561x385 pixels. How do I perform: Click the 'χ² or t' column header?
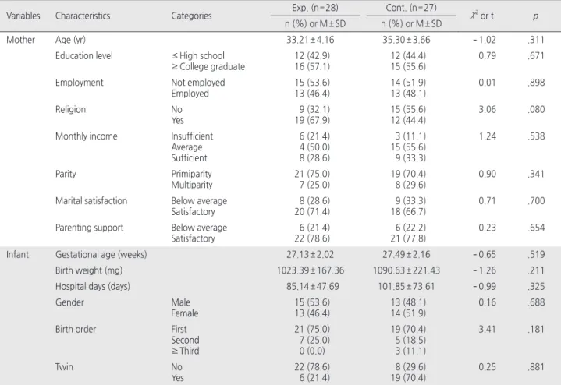click(x=482, y=16)
